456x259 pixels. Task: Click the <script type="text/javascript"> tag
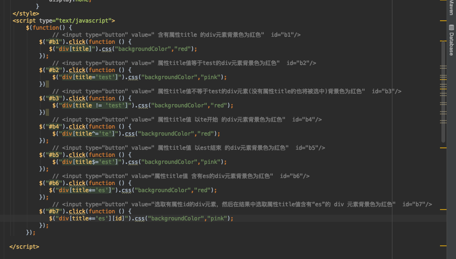coord(64,21)
